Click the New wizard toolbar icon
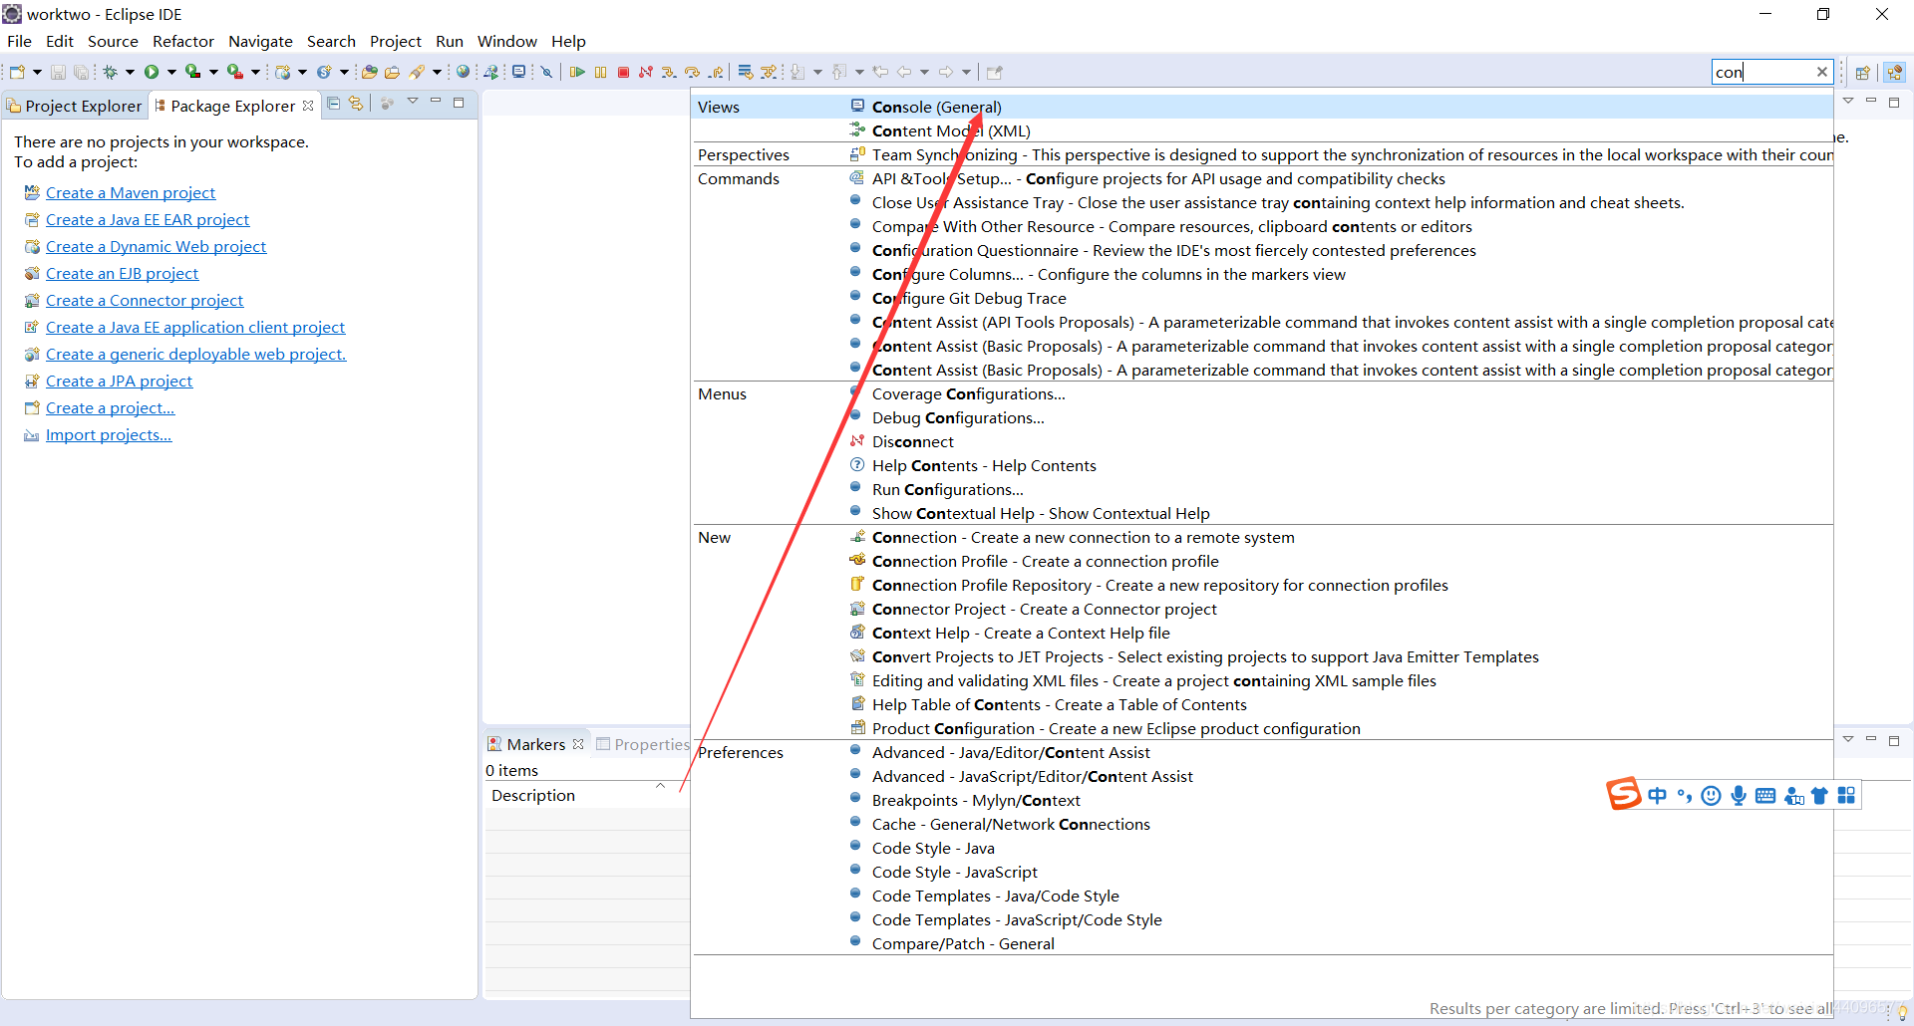 pyautogui.click(x=17, y=72)
